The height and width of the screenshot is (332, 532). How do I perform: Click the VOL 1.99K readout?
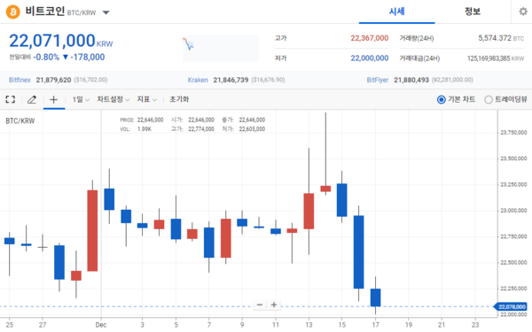[x=136, y=129]
